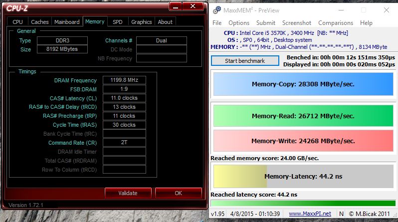Click the MaxxMEM v1.95 status entry
Viewport: 398px width, 222px height.
pos(218,214)
